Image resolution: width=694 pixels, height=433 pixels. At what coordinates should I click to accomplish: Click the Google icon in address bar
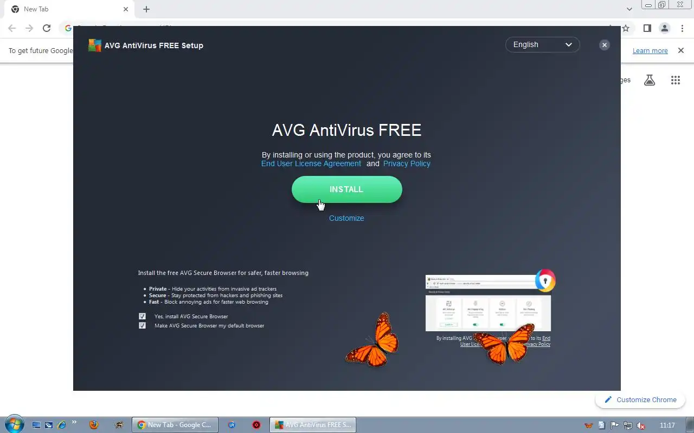(68, 28)
